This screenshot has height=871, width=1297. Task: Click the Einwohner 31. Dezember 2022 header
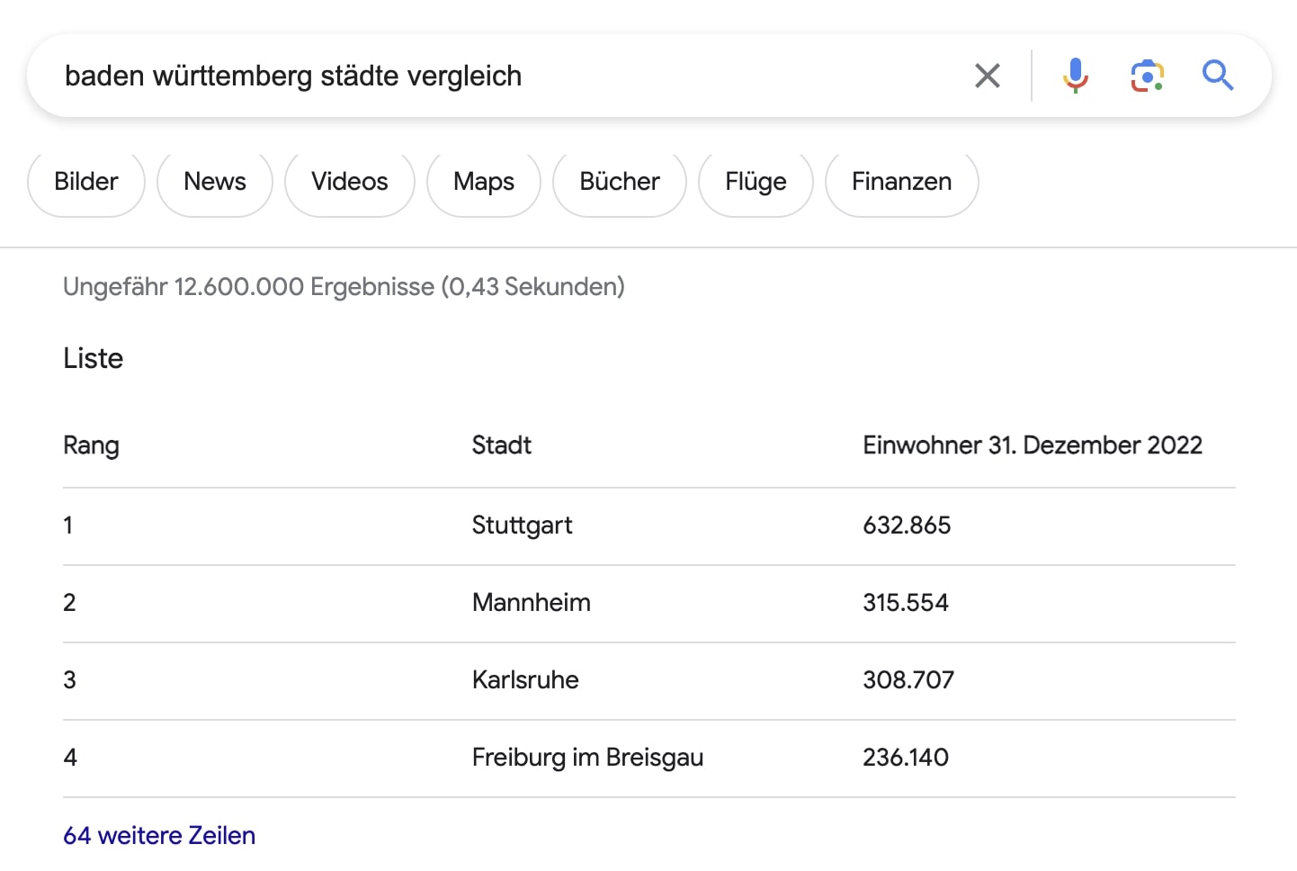point(1033,444)
